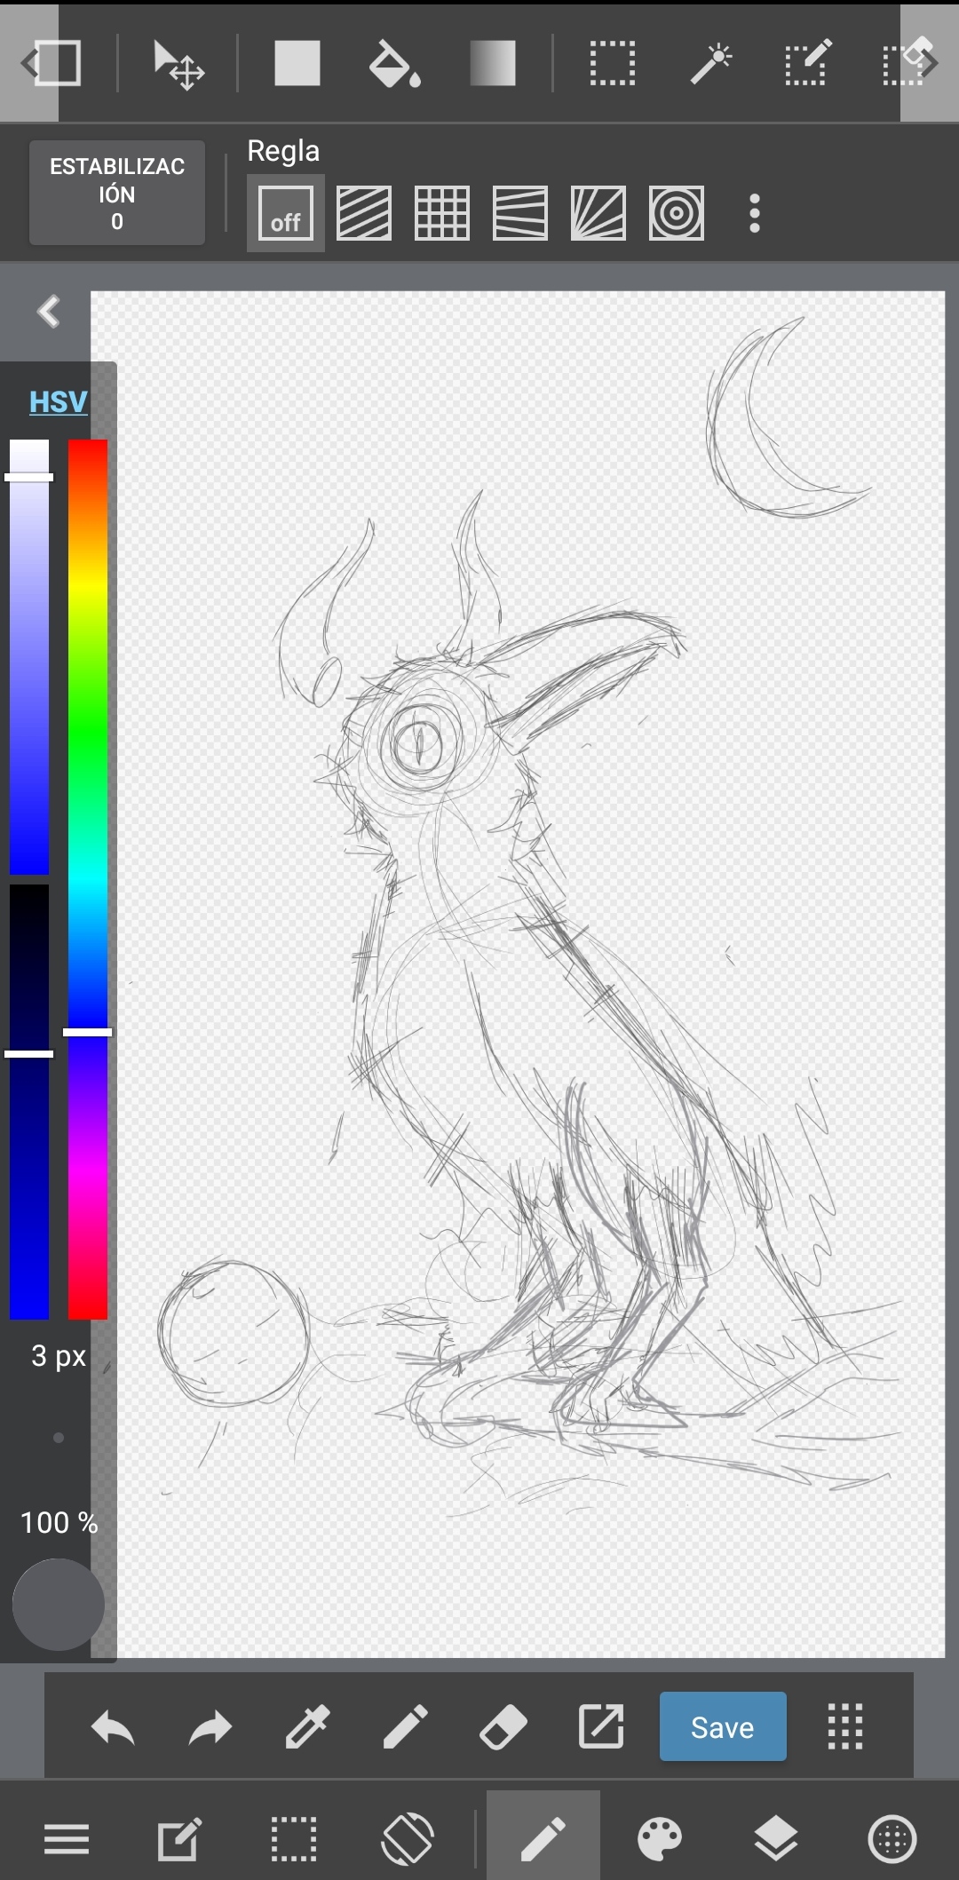Select the Move tool

pyautogui.click(x=178, y=64)
